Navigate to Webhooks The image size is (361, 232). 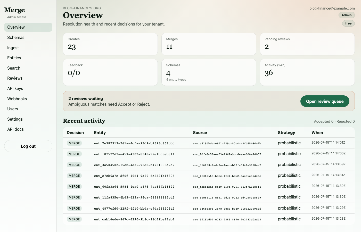pos(28,99)
